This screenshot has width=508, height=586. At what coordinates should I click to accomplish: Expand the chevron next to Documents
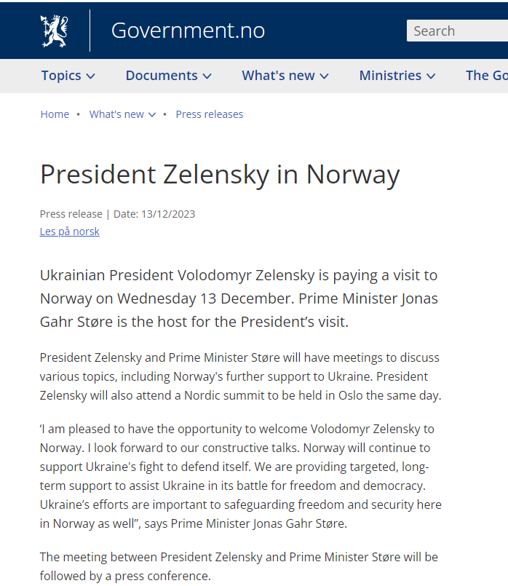pos(207,76)
